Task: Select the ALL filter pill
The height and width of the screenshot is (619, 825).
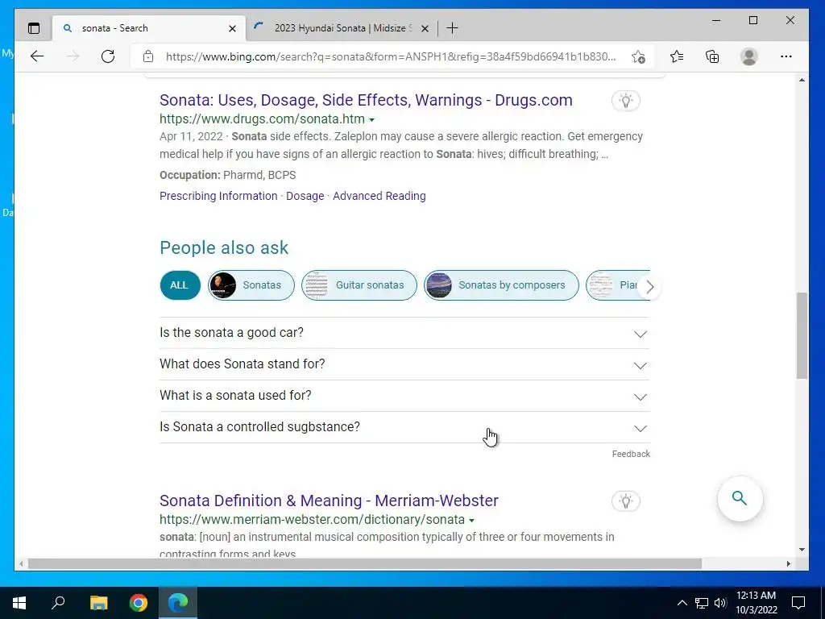Action: 180,285
